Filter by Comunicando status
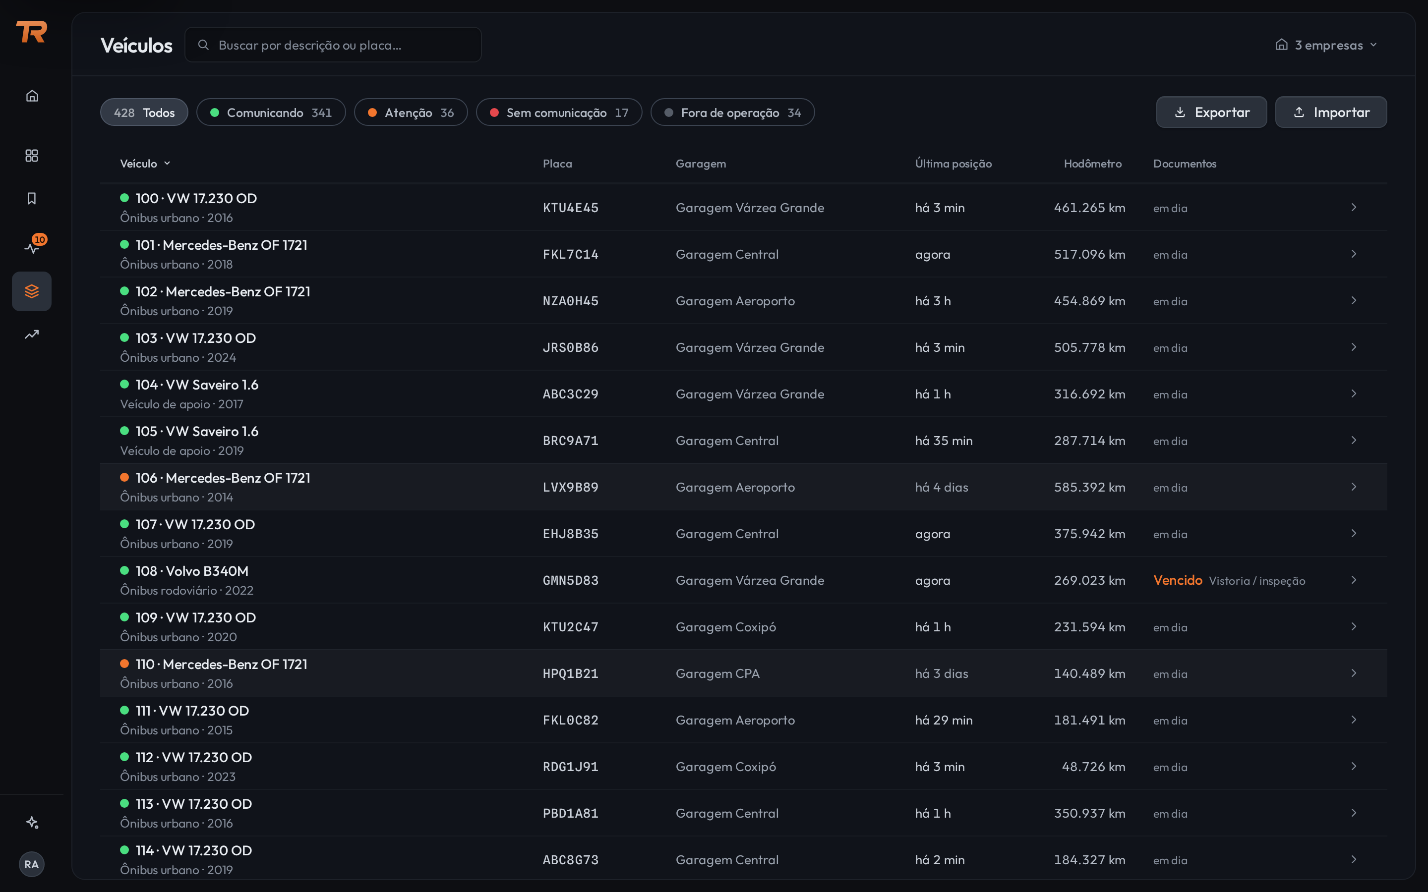The width and height of the screenshot is (1428, 892). (271, 112)
